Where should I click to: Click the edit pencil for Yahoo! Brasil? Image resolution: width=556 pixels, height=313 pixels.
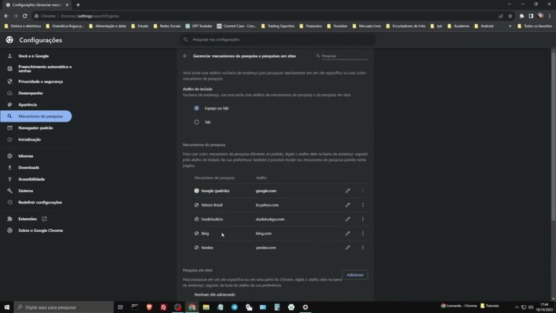point(347,205)
